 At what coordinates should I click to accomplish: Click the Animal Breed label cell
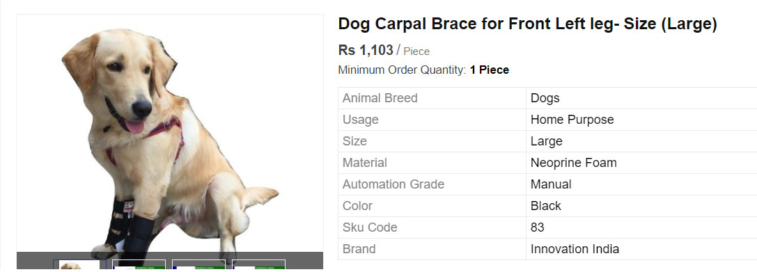[432, 98]
